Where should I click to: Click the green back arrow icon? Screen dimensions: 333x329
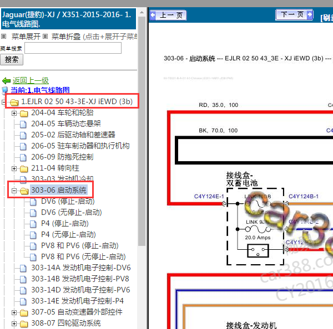[x=6, y=81]
